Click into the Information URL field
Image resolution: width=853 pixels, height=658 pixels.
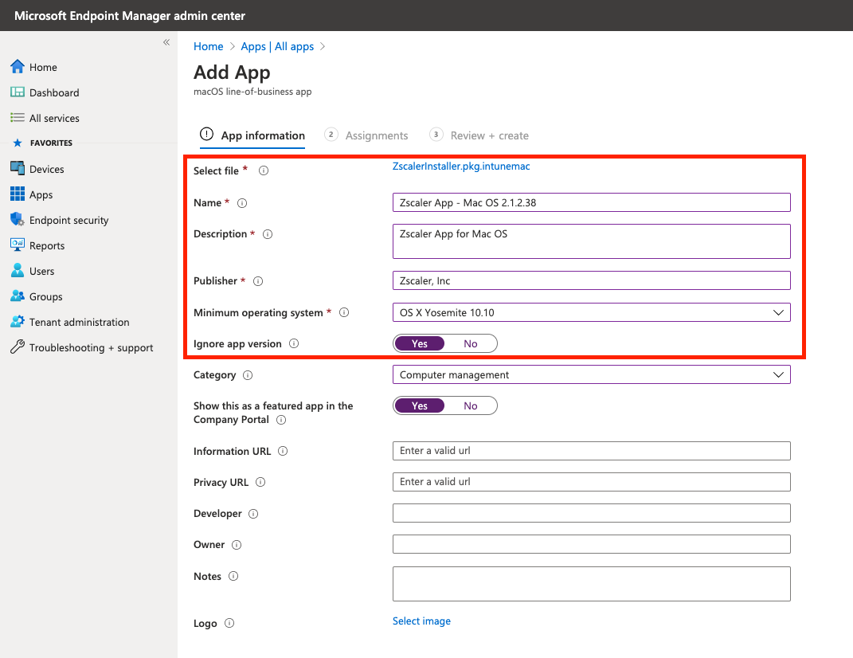pos(591,451)
